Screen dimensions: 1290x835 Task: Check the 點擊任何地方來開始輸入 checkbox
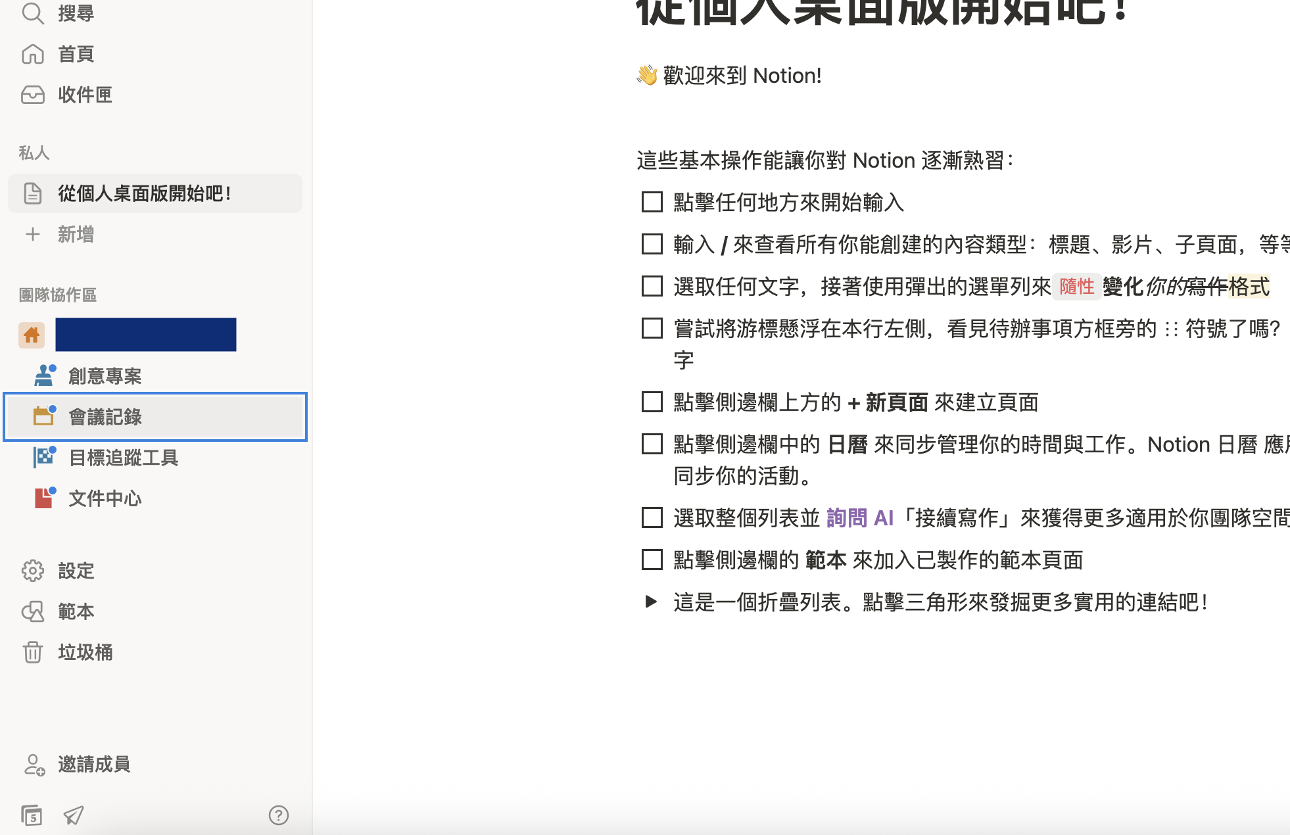tap(652, 202)
